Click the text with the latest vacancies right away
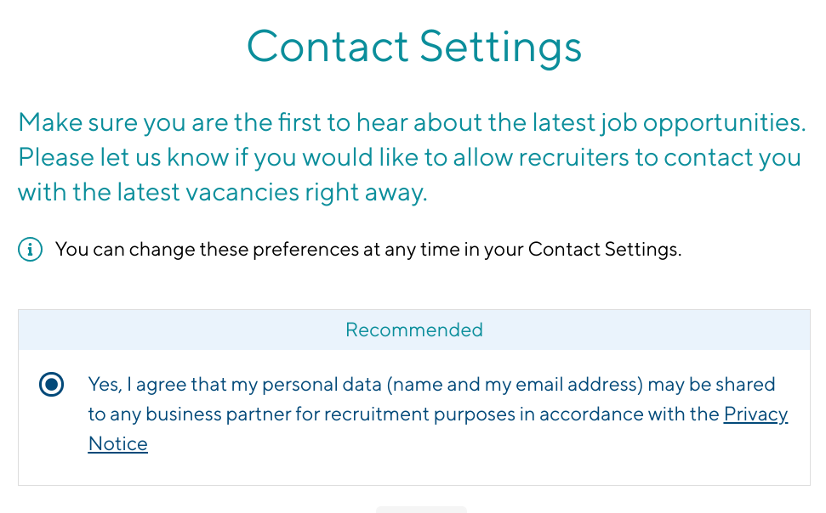The image size is (826, 513). 222,193
